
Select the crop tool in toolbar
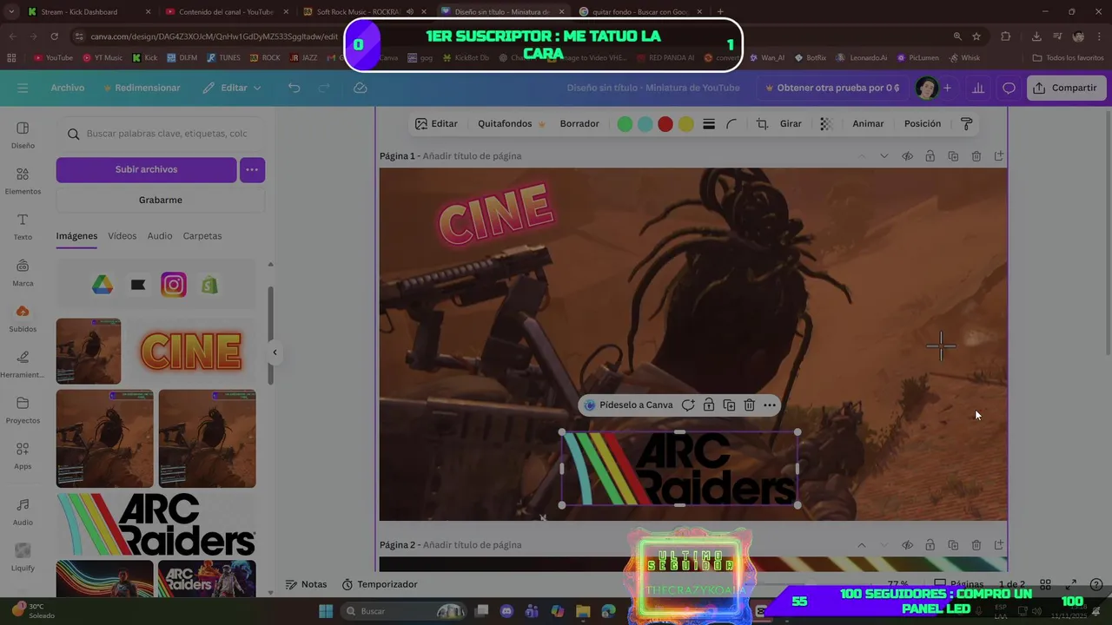[762, 124]
